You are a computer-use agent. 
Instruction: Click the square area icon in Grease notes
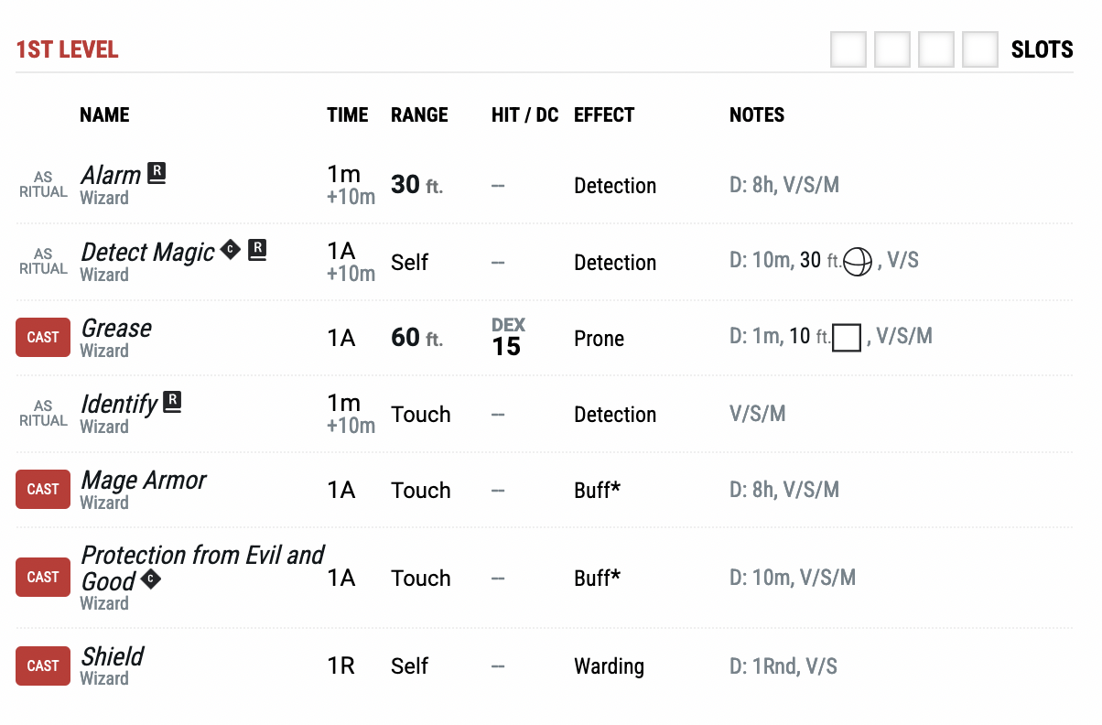click(x=847, y=338)
